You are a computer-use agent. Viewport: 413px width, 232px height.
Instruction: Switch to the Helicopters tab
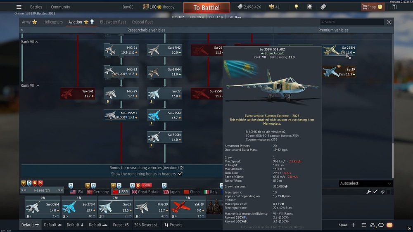coord(53,22)
